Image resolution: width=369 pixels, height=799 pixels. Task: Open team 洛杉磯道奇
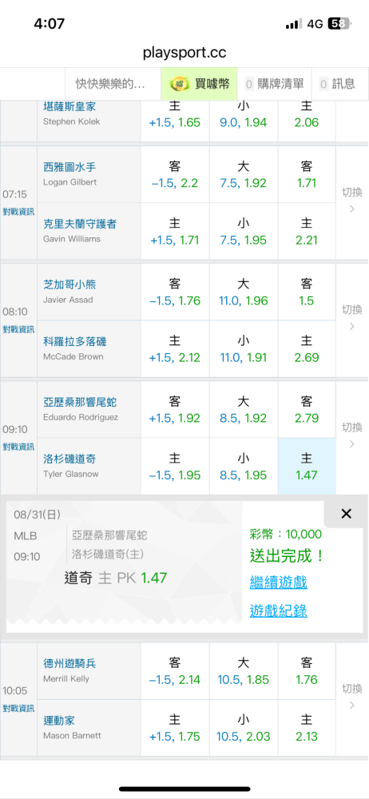[x=69, y=459]
